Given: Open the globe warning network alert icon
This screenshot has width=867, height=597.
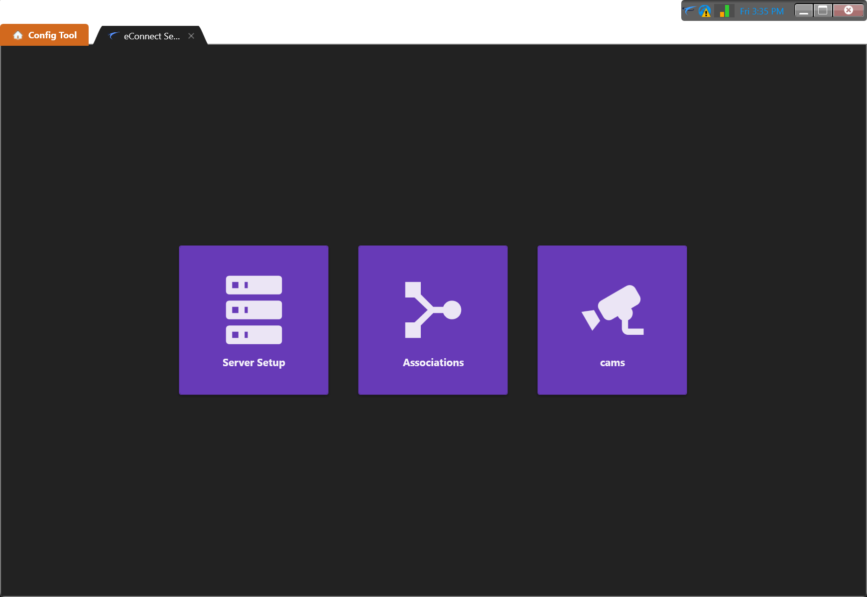Looking at the screenshot, I should pos(705,11).
